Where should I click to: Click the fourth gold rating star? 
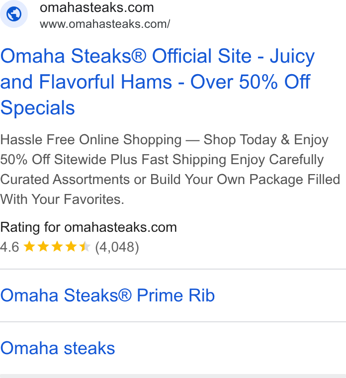(71, 247)
